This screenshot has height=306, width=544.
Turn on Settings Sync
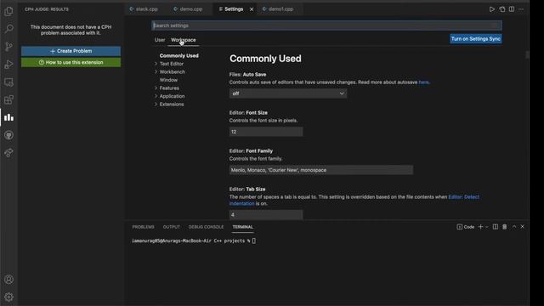(476, 39)
